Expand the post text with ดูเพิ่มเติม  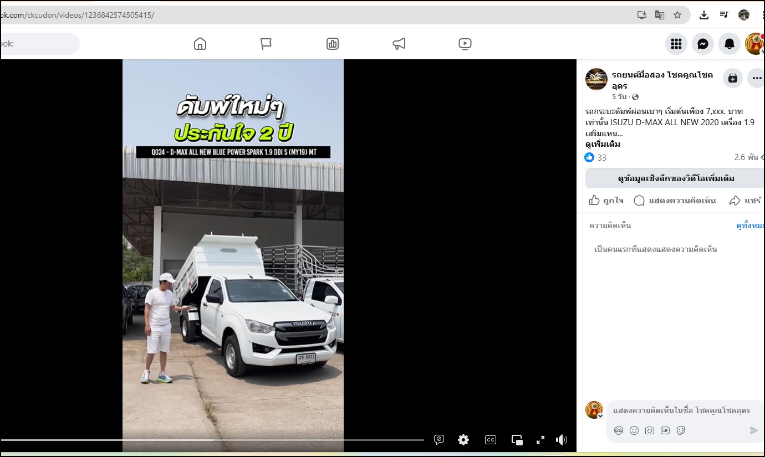coord(603,144)
